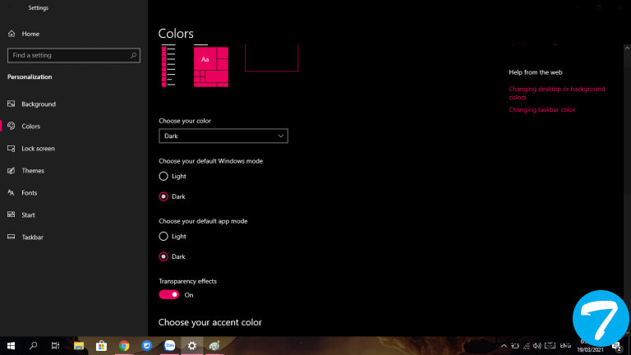Open Google Chrome from the taskbar
Screen dimensions: 631x355
click(124, 346)
